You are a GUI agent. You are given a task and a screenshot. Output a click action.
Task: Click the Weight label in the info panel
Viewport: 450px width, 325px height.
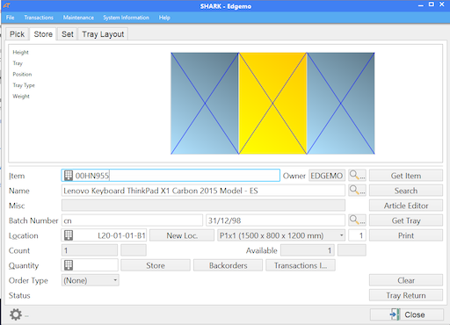point(21,96)
